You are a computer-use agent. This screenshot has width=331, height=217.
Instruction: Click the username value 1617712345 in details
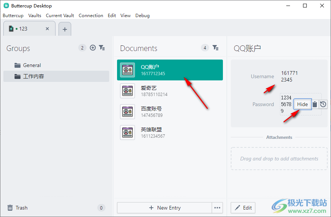pos(289,76)
